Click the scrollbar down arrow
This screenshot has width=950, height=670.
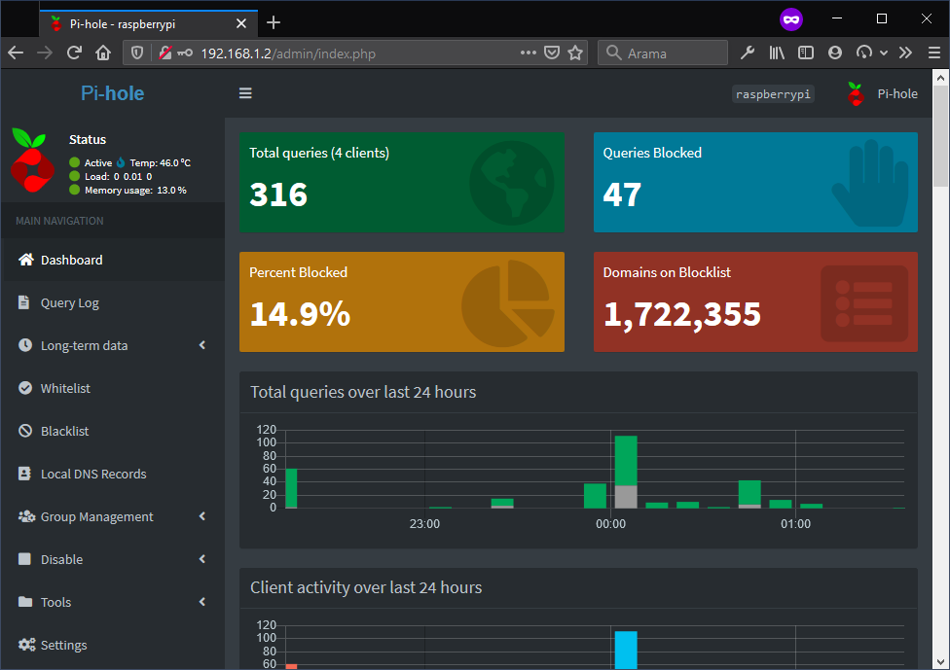[x=940, y=661]
